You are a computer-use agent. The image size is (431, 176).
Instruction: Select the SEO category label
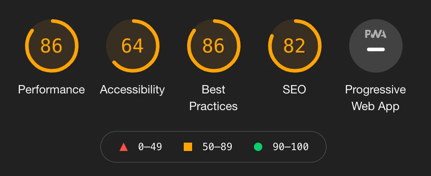point(294,90)
